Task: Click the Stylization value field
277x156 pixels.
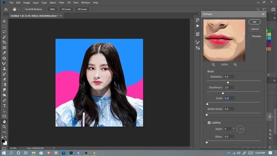Action: (x=229, y=77)
